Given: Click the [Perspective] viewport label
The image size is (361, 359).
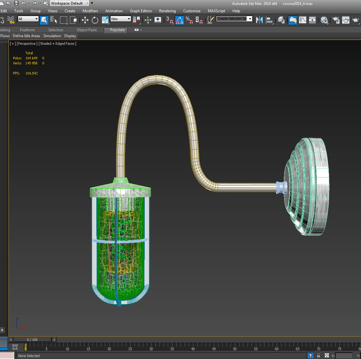Looking at the screenshot, I should 27,44.
